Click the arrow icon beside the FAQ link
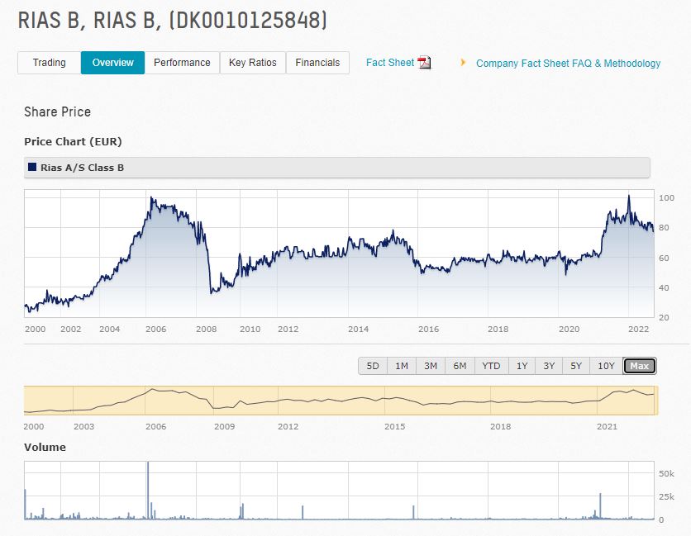691x536 pixels. point(463,63)
